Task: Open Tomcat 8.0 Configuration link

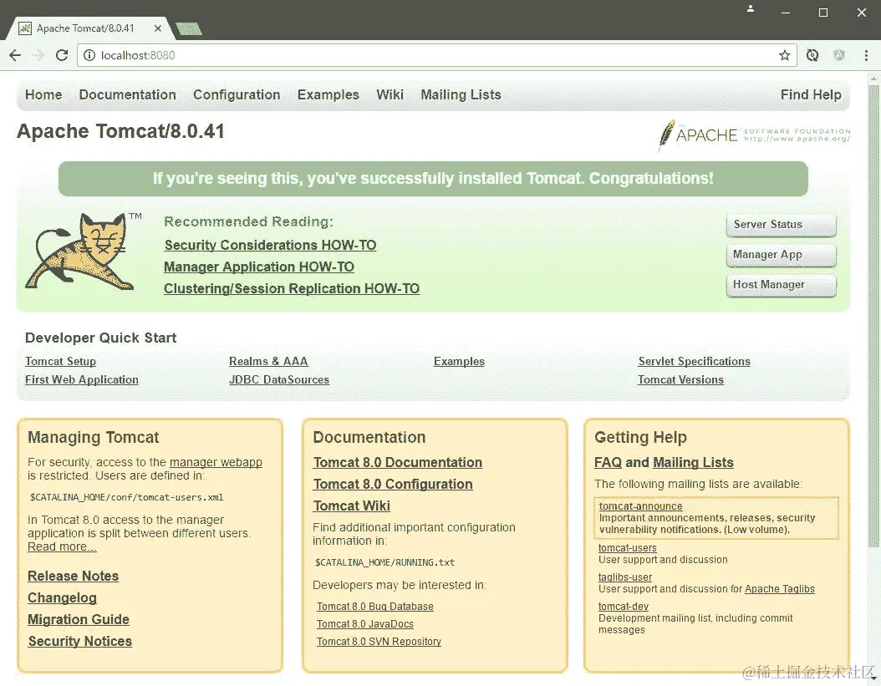Action: click(393, 485)
